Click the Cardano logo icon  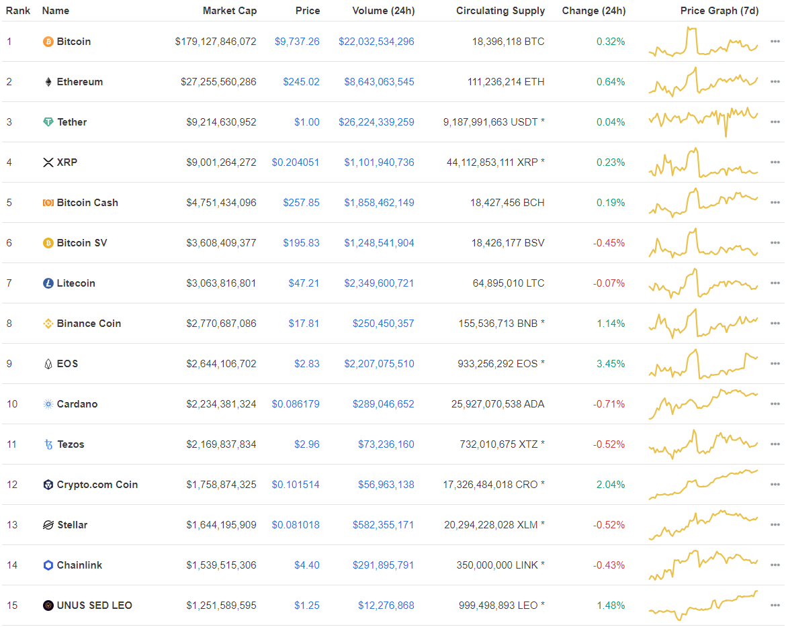[48, 404]
